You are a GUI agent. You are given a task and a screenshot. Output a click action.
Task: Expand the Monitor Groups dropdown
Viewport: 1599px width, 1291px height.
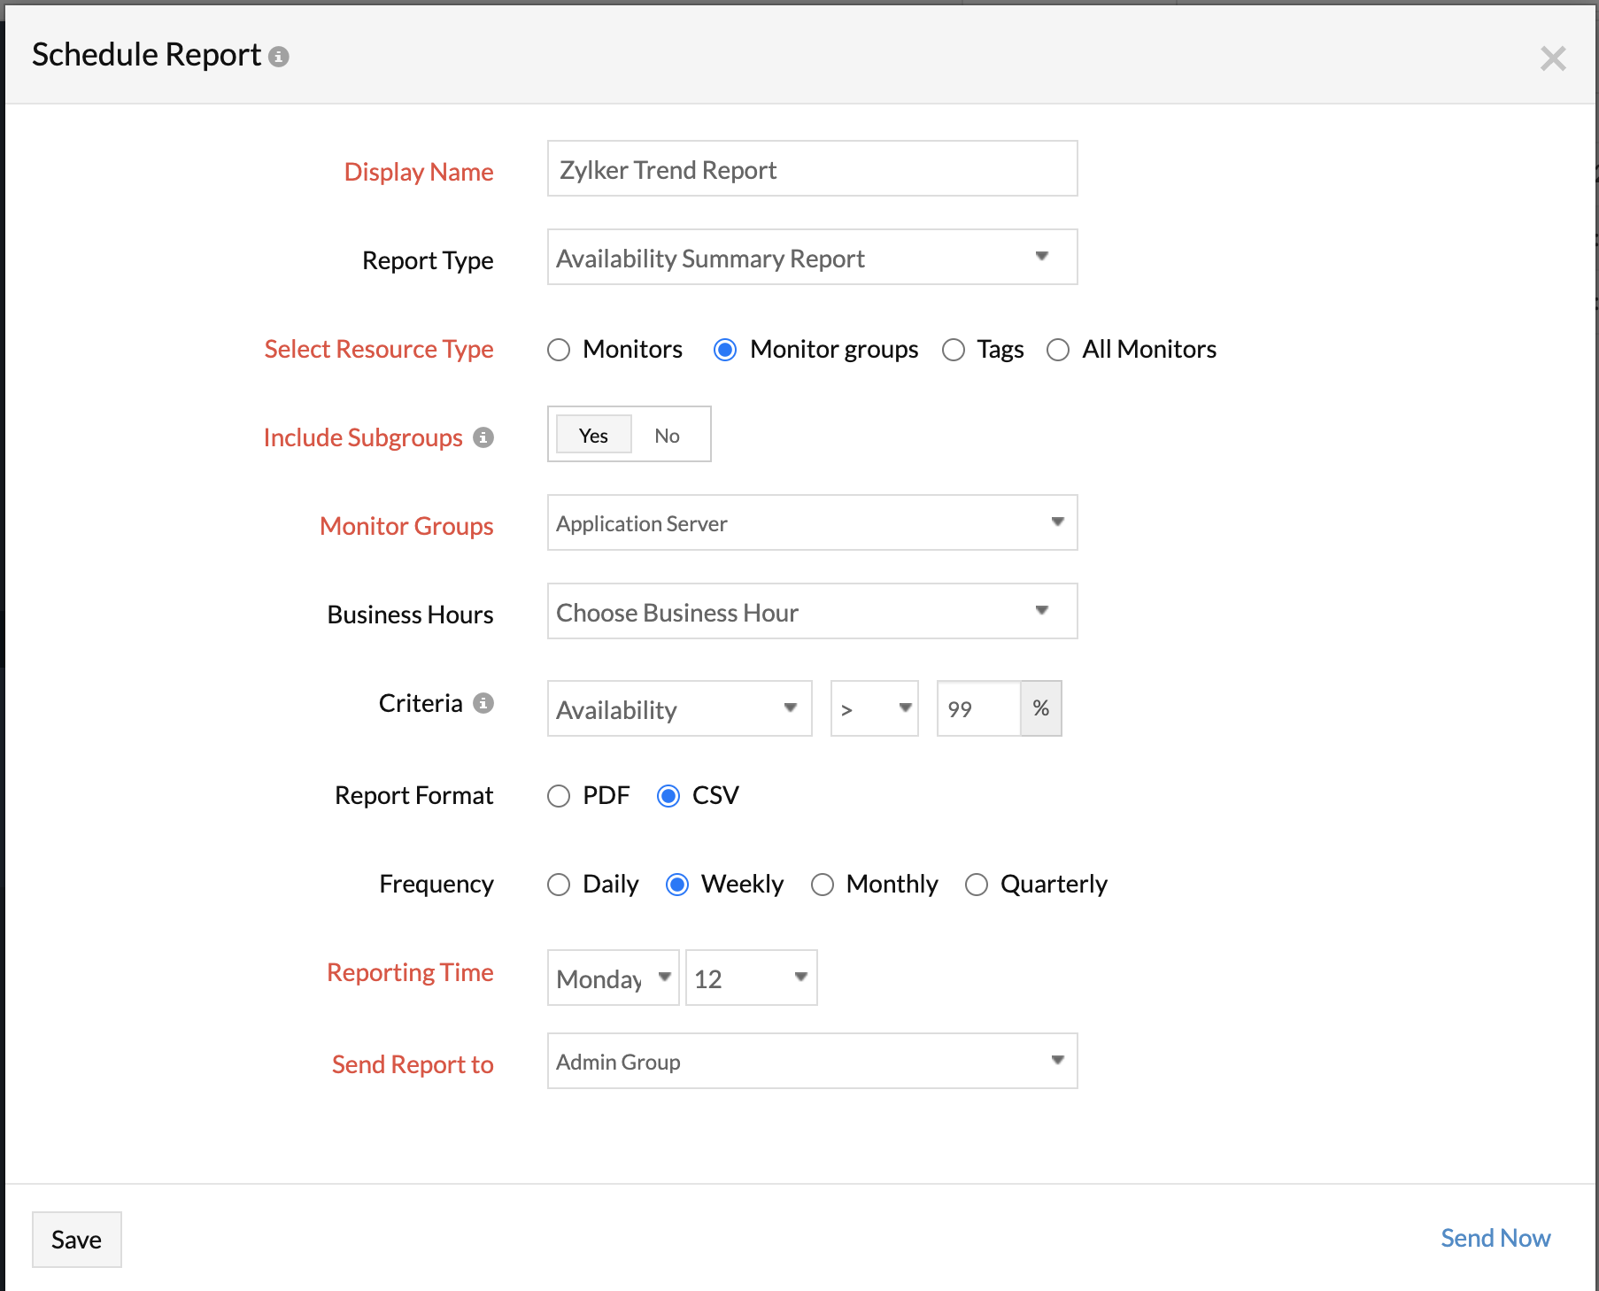click(x=812, y=523)
